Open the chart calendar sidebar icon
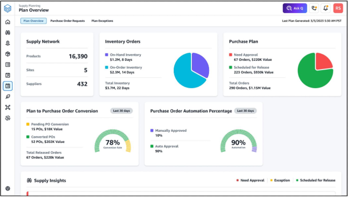348x197 pixels. [x=8, y=75]
